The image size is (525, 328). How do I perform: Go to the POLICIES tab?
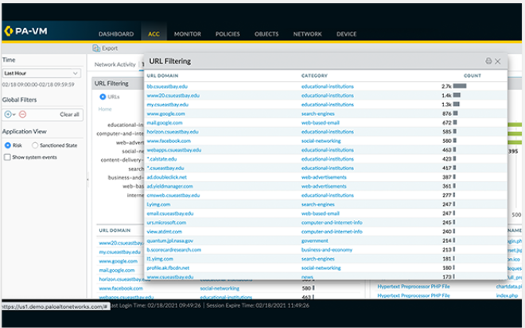tap(227, 34)
